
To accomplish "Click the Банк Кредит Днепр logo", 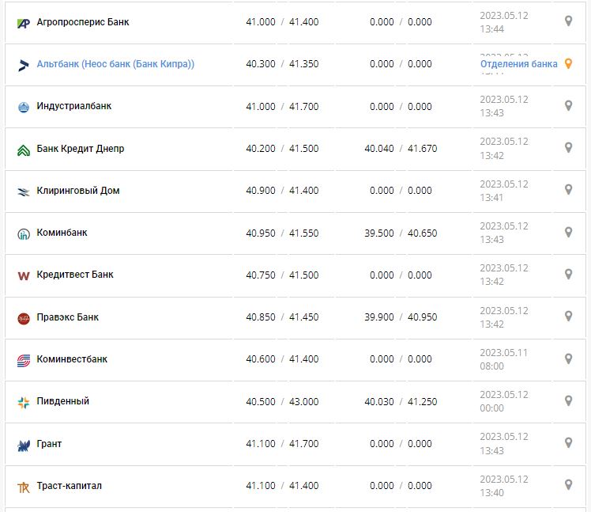I will click(24, 150).
